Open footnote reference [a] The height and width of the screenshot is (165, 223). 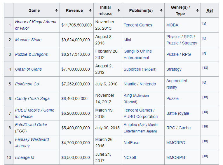(204, 24)
